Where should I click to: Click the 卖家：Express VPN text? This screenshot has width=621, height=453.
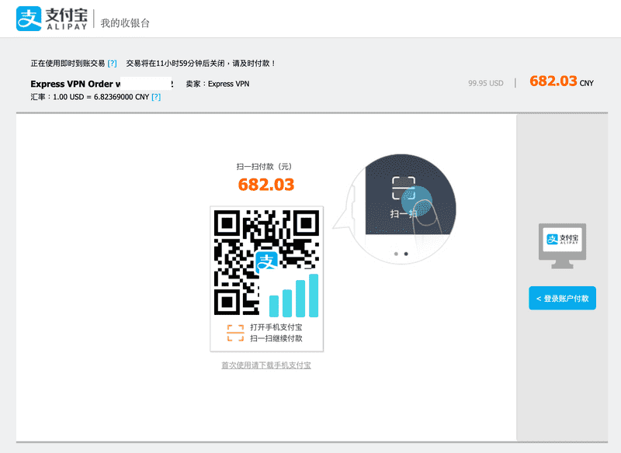pos(217,84)
